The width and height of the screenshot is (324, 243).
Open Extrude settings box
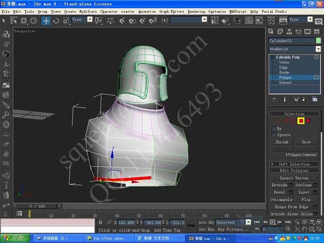click(x=290, y=185)
